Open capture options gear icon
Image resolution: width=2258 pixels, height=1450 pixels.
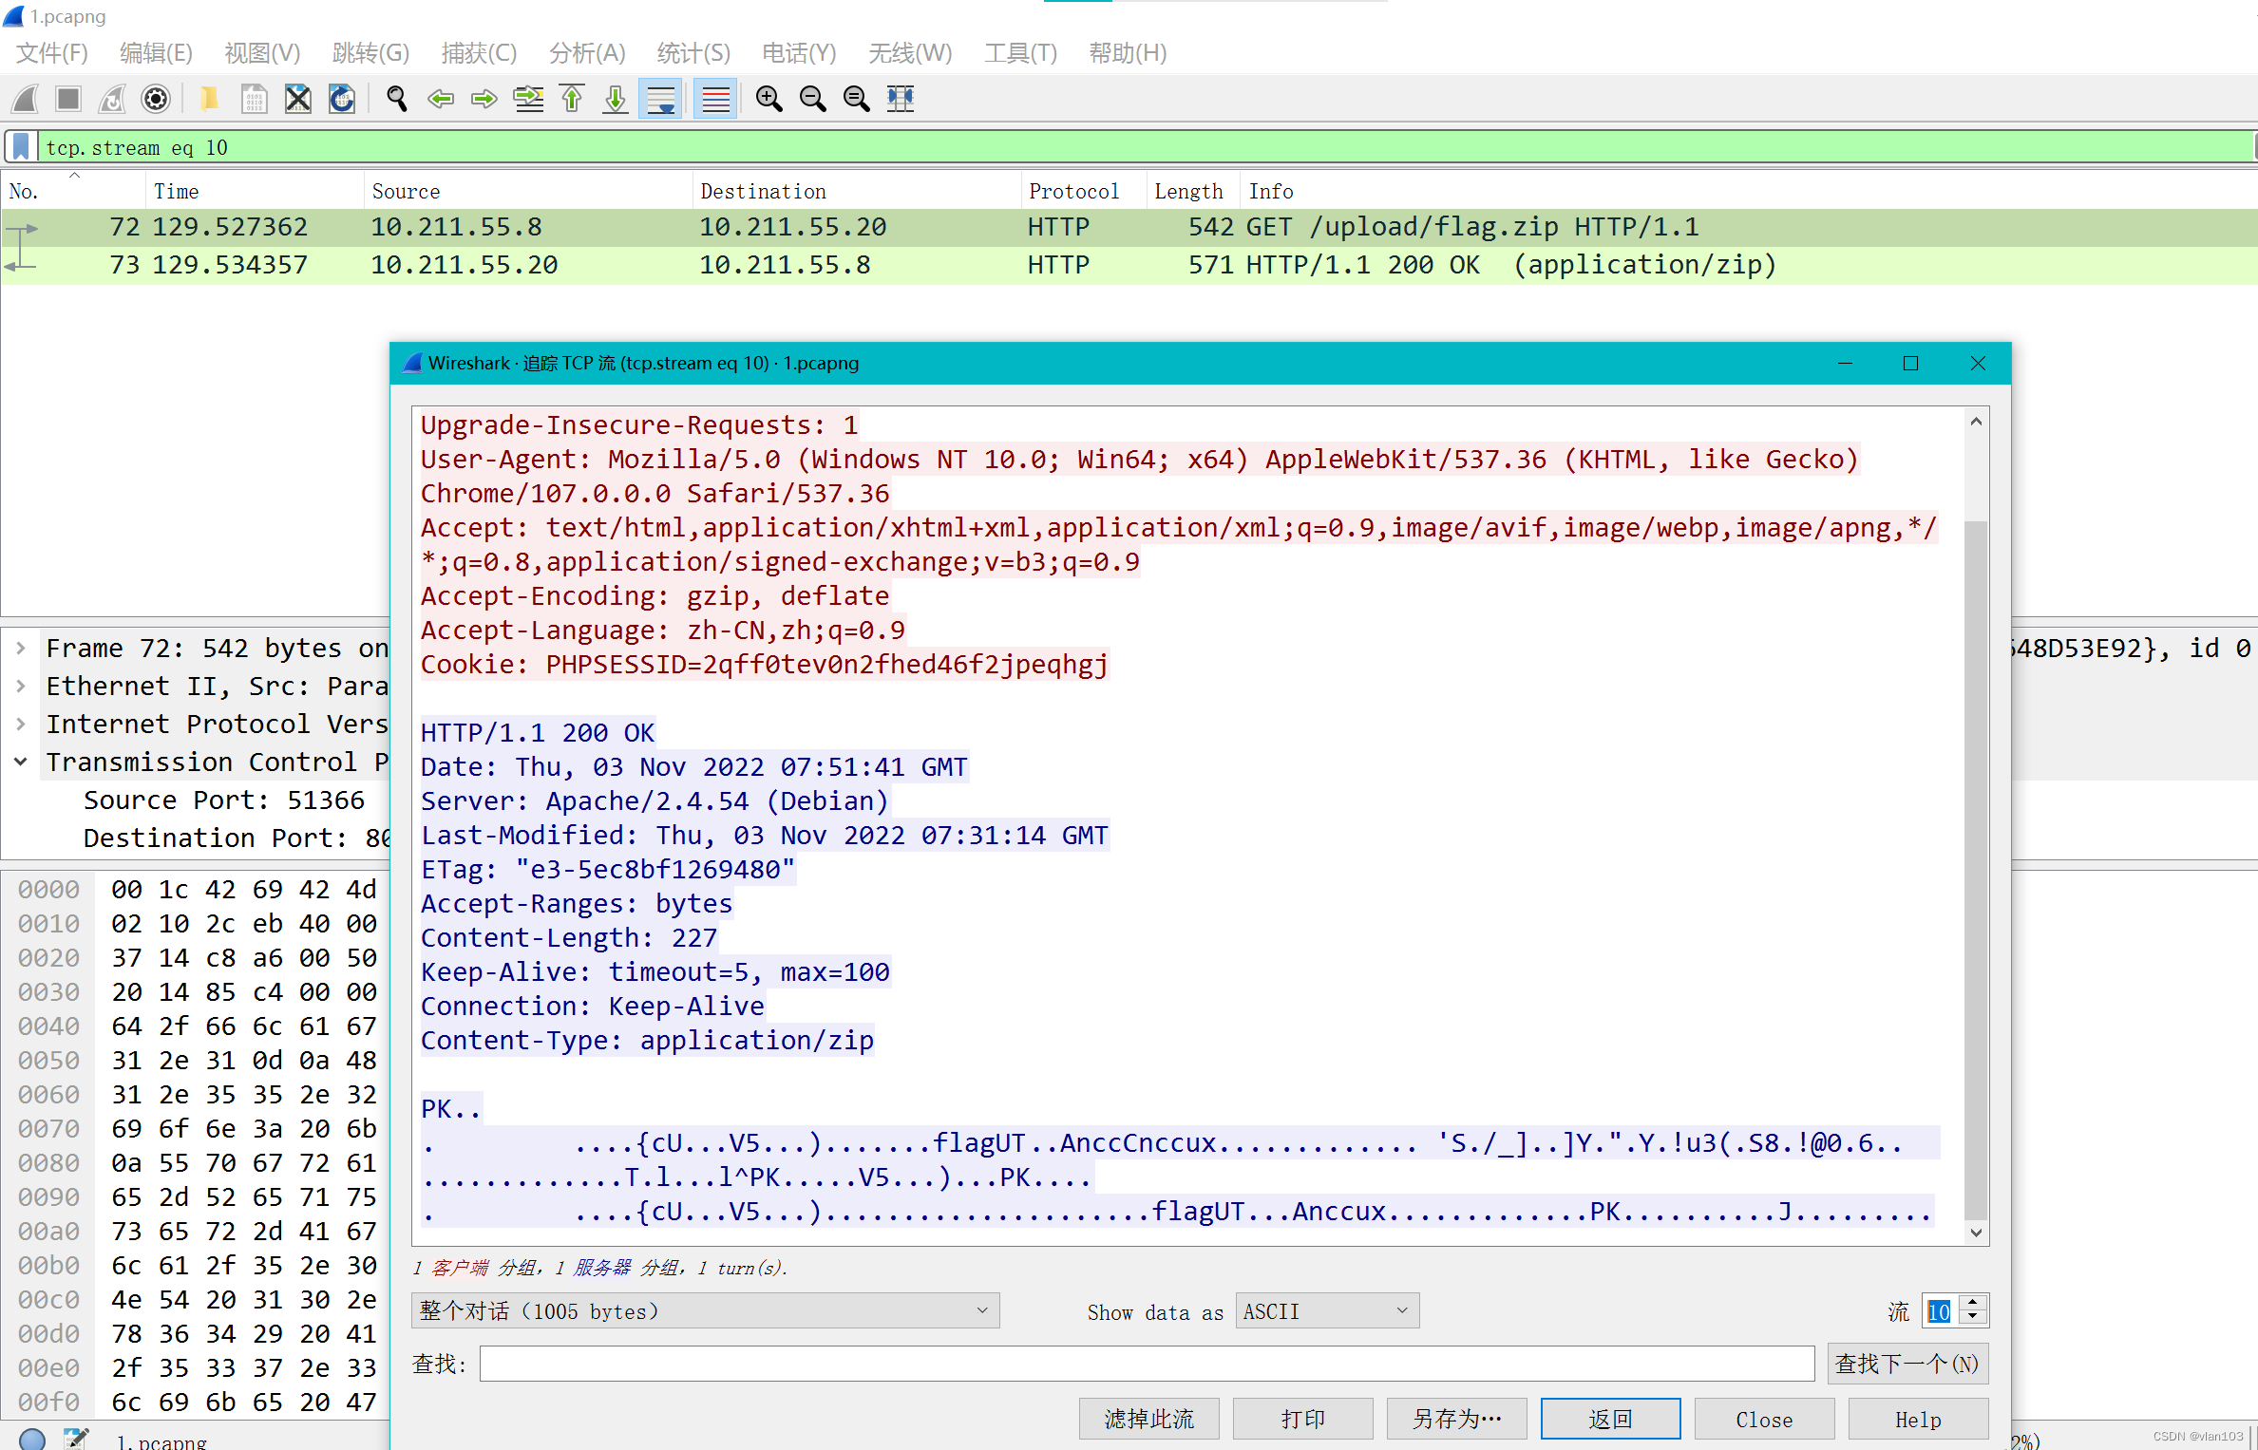point(156,99)
